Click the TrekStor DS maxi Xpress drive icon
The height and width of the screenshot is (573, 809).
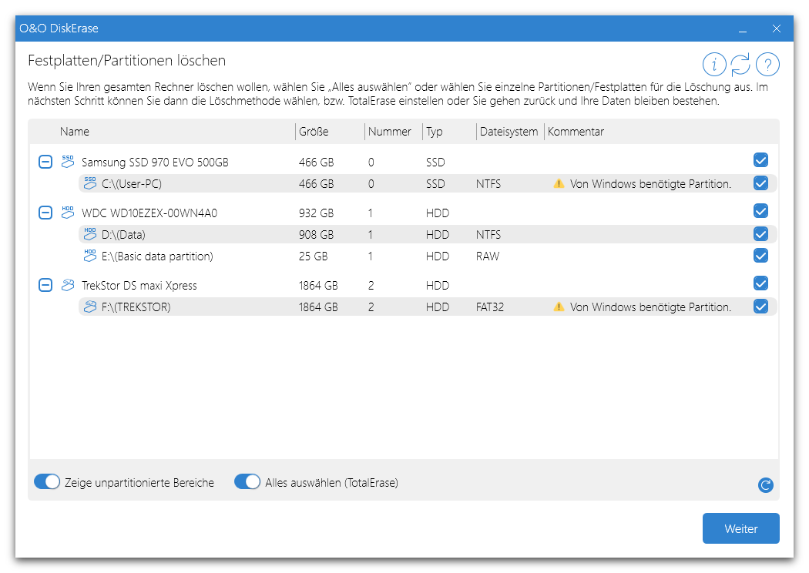pyautogui.click(x=68, y=285)
